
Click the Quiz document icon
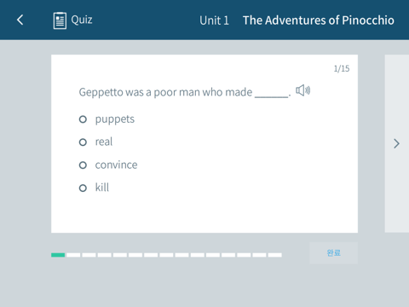pyautogui.click(x=60, y=20)
